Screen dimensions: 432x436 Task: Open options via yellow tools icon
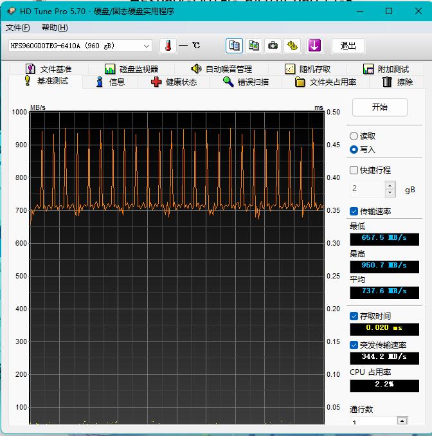[292, 46]
